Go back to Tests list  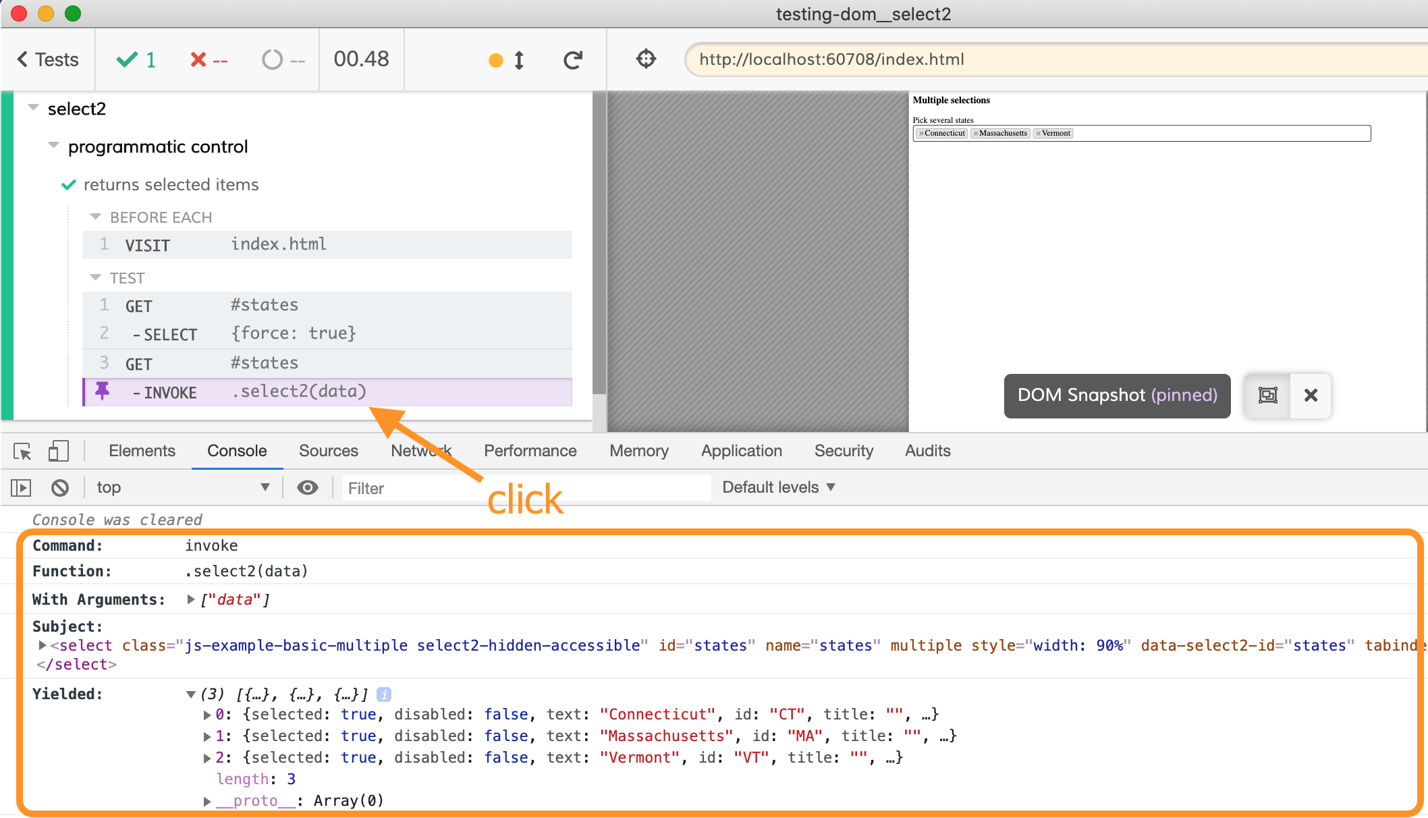pos(47,59)
